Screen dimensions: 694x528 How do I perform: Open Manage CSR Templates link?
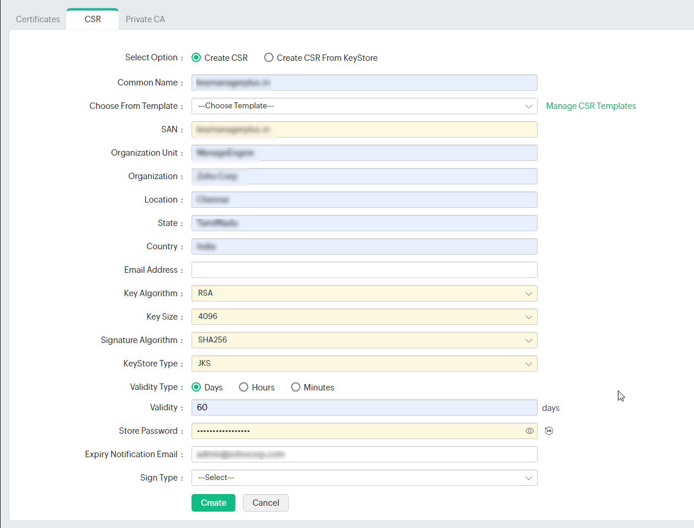click(591, 106)
